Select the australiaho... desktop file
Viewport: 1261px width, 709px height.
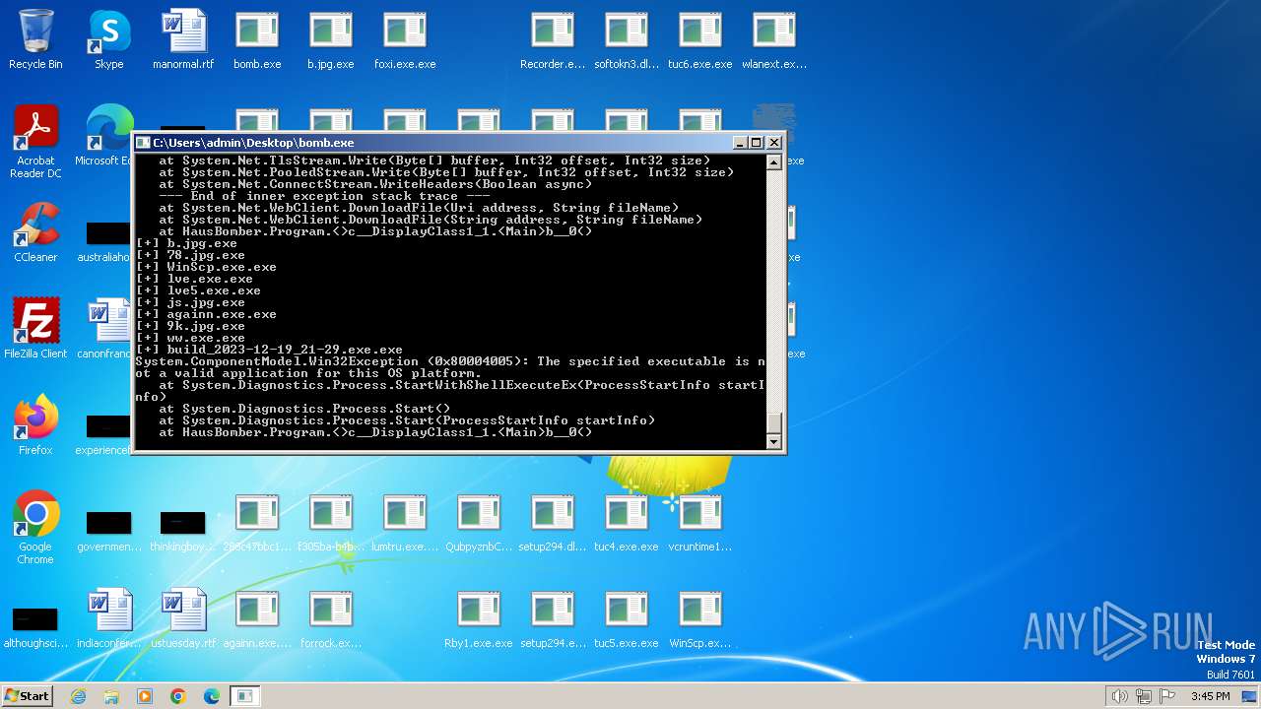pyautogui.click(x=106, y=242)
